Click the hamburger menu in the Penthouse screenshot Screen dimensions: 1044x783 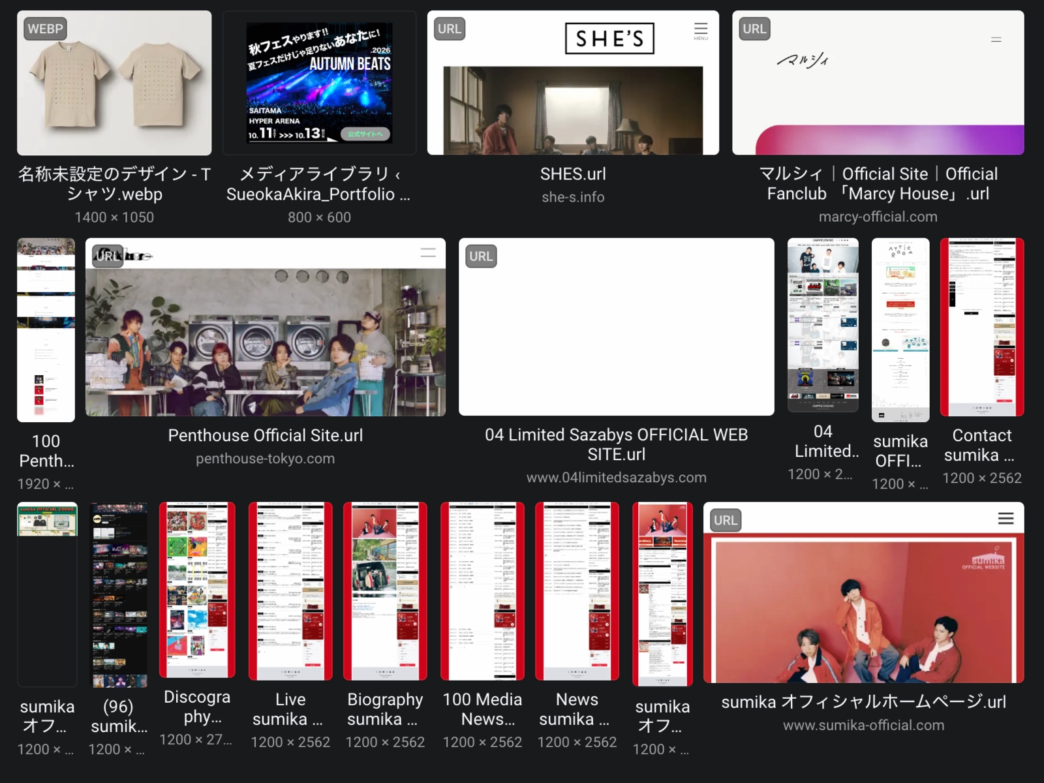pos(427,253)
